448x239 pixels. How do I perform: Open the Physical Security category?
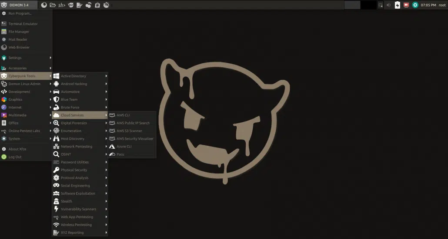(x=80, y=170)
